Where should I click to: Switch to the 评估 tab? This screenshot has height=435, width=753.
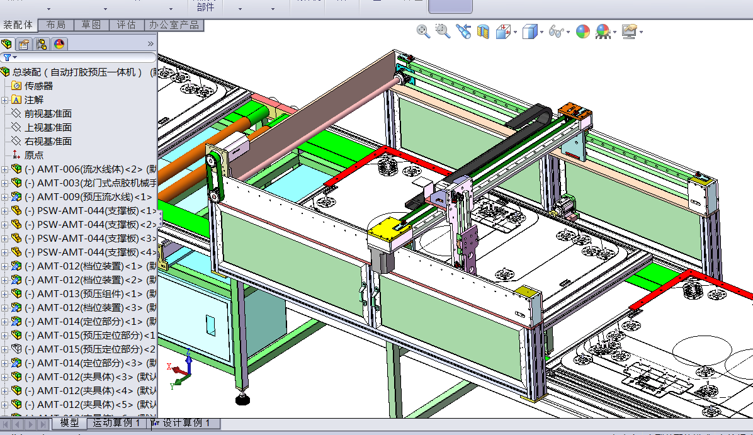[126, 25]
